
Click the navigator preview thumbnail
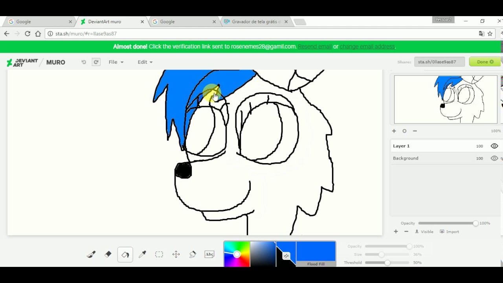[x=446, y=99]
